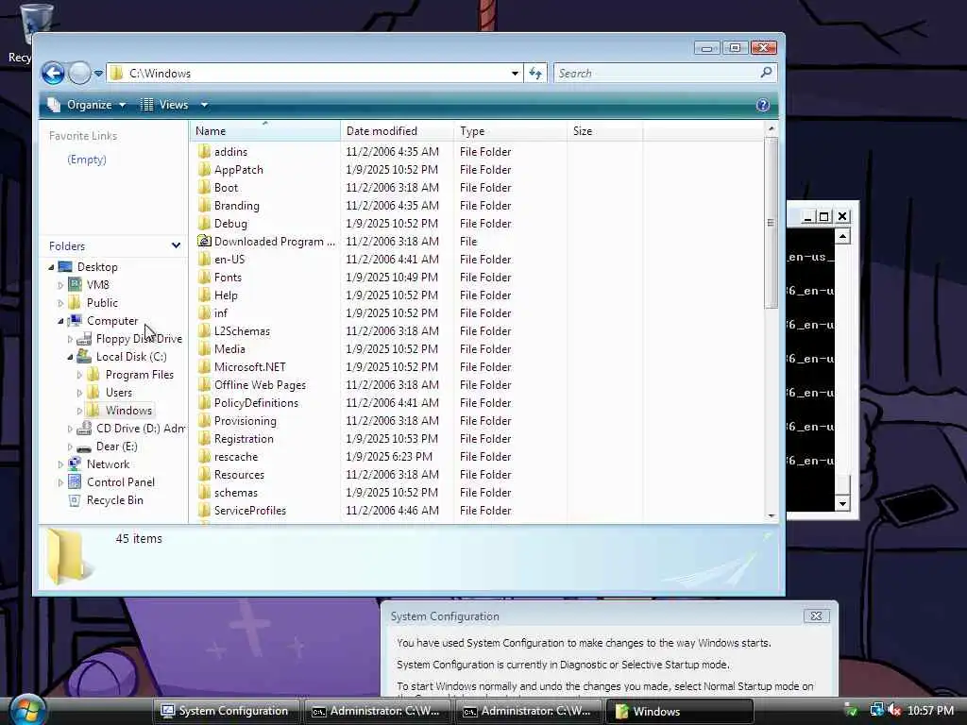Select the schemas folder name
The width and height of the screenshot is (967, 725).
[235, 493]
